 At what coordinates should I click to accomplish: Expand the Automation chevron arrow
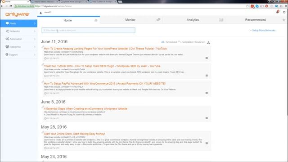(35, 39)
